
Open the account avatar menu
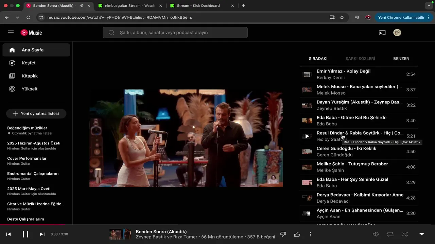pyautogui.click(x=397, y=33)
